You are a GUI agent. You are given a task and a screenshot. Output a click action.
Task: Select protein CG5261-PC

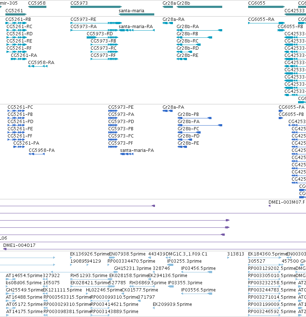[16, 111]
